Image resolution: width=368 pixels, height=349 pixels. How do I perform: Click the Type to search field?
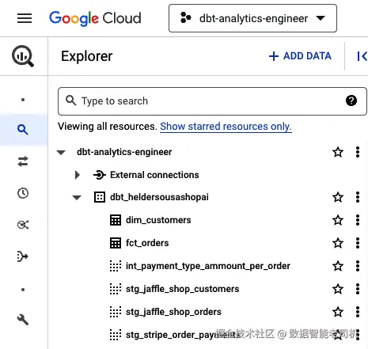point(212,101)
